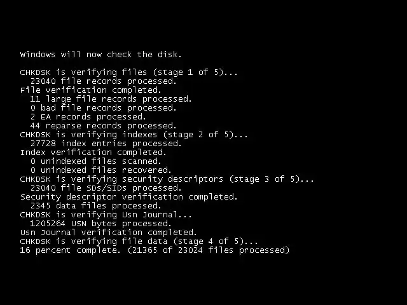Click the '11 large file records processed' line
The height and width of the screenshot is (305, 407).
[111, 99]
